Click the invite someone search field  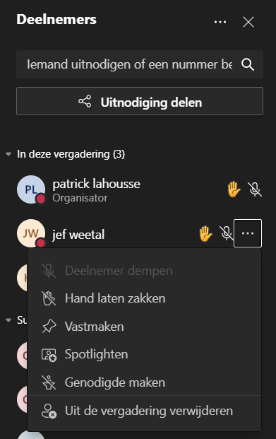click(129, 64)
